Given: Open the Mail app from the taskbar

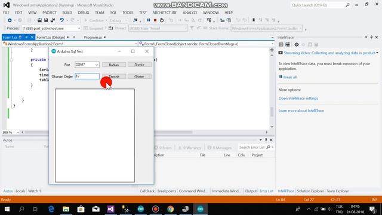Looking at the screenshot, I should tap(95, 209).
